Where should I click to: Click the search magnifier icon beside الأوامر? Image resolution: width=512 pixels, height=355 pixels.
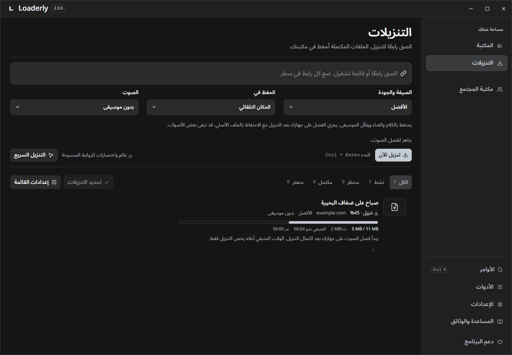(500, 270)
